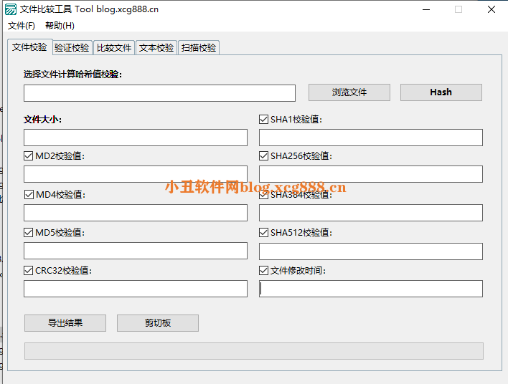
Task: Click the 导出结果 button
Action: [65, 323]
